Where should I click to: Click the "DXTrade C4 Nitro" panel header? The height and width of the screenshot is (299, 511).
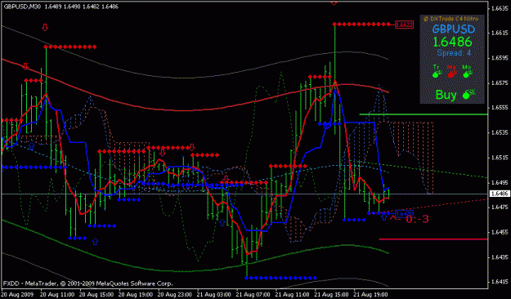click(451, 19)
